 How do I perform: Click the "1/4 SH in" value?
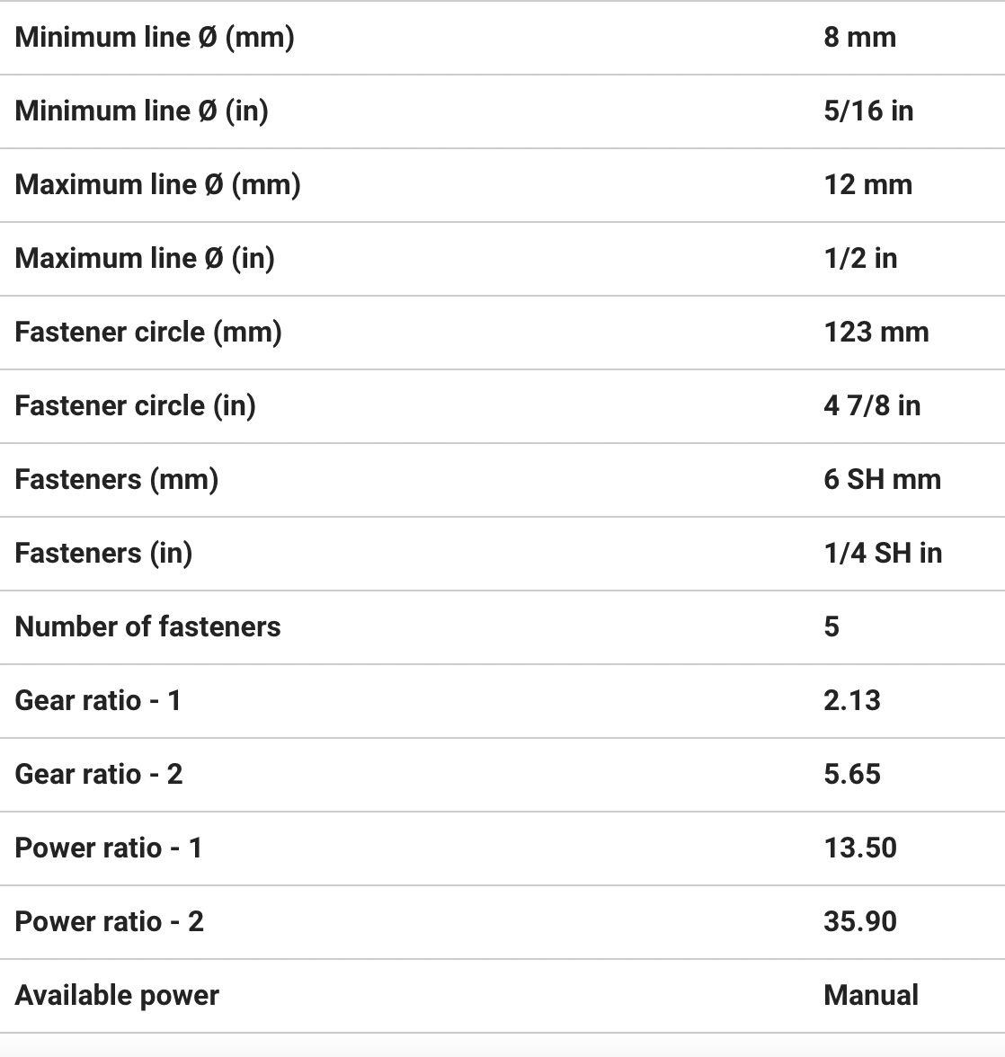click(x=882, y=554)
